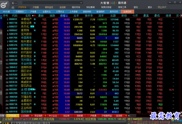182x124 pixels.
Task: Select stock row 601766 中国南车
Action: point(91,38)
